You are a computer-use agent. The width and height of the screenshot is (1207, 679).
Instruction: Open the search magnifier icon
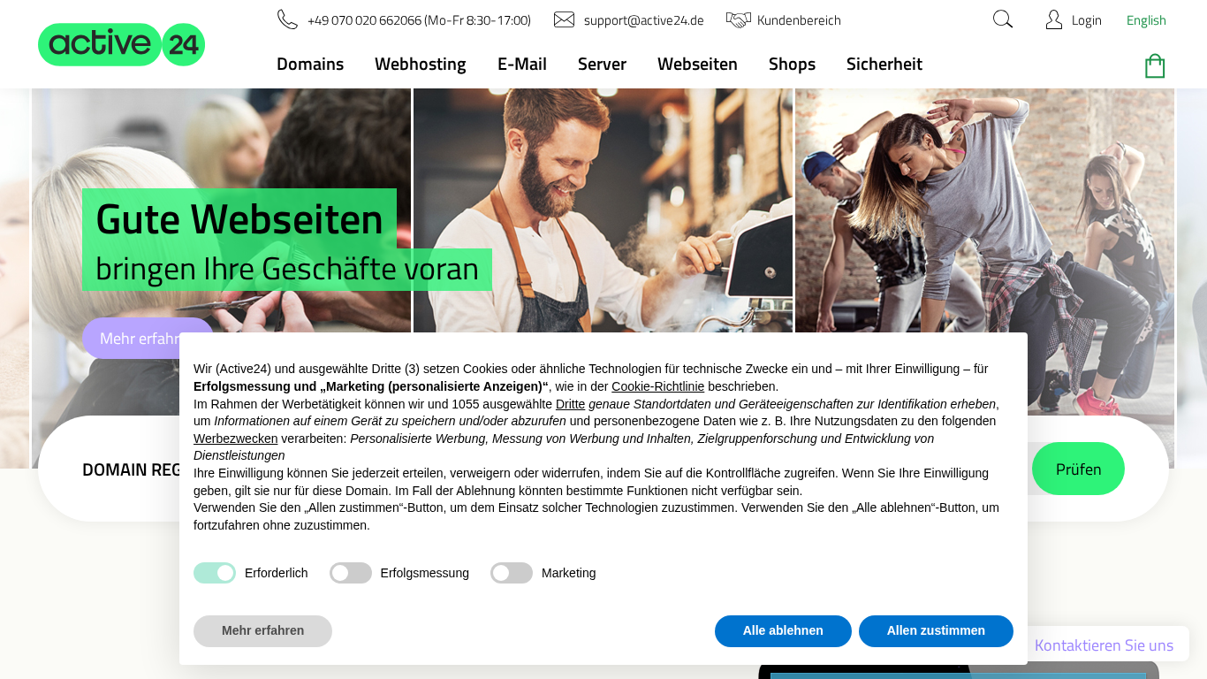click(x=1003, y=19)
